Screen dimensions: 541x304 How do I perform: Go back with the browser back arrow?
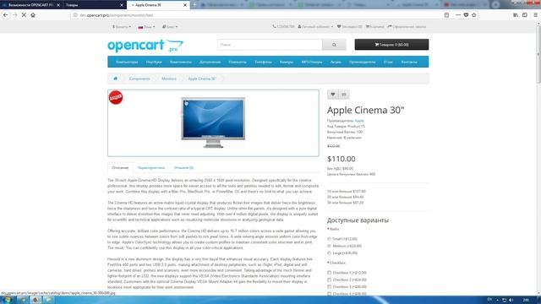point(6,15)
